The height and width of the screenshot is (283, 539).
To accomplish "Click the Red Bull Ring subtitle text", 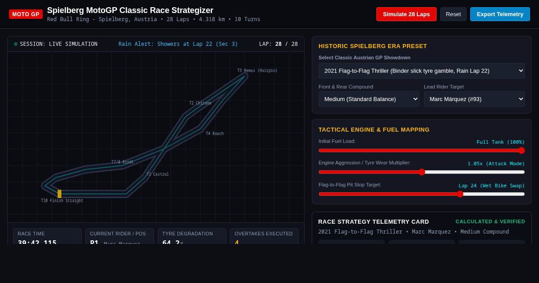I will [154, 19].
